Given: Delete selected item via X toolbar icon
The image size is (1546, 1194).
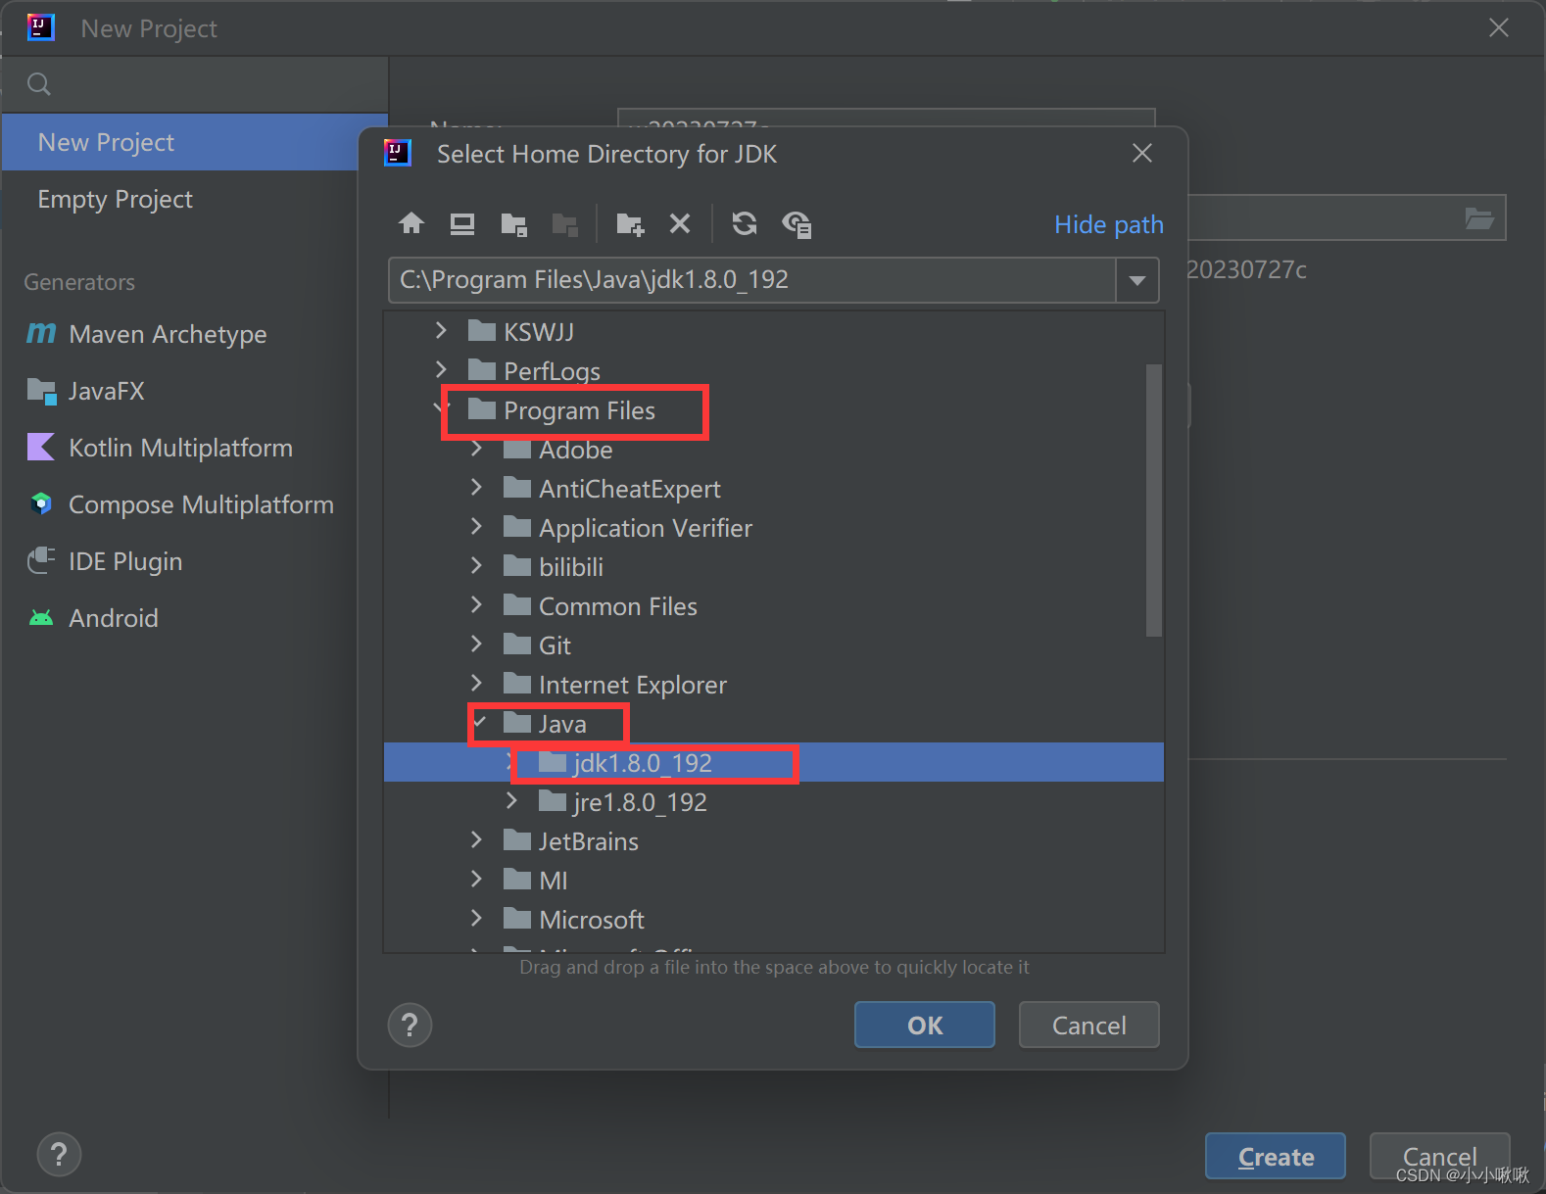Looking at the screenshot, I should click(x=680, y=223).
